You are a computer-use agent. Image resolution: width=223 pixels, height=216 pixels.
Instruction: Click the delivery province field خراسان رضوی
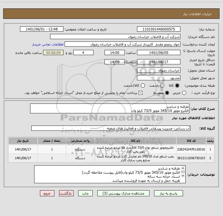[x=159, y=70]
